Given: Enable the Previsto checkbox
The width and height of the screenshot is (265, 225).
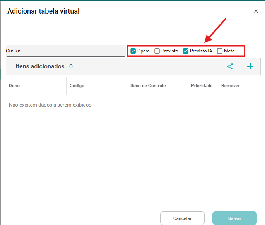Looking at the screenshot, I should tap(157, 51).
